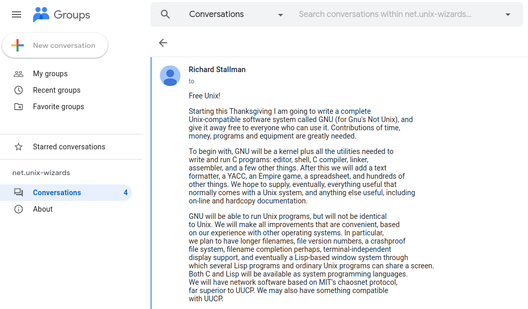The image size is (528, 309).
Task: Click Richard Stallman's avatar icon
Action: coord(170,76)
